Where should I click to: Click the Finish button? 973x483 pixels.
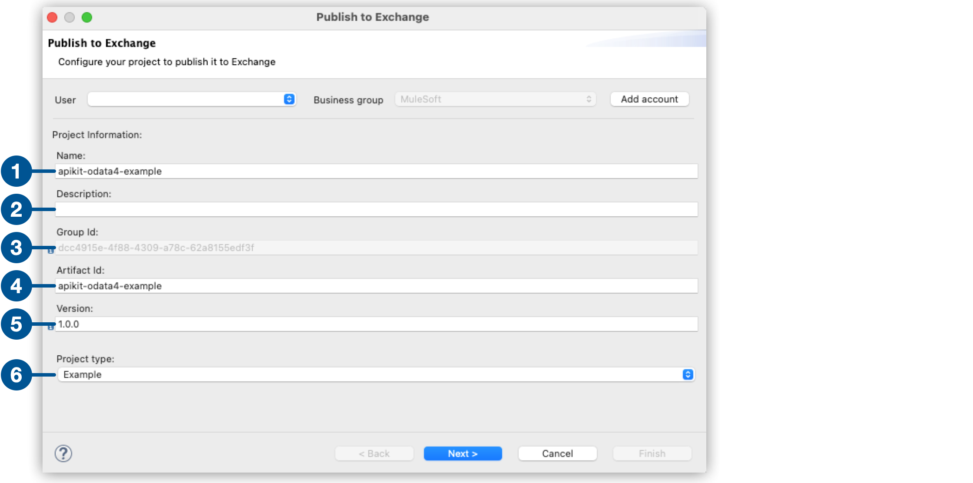tap(652, 453)
